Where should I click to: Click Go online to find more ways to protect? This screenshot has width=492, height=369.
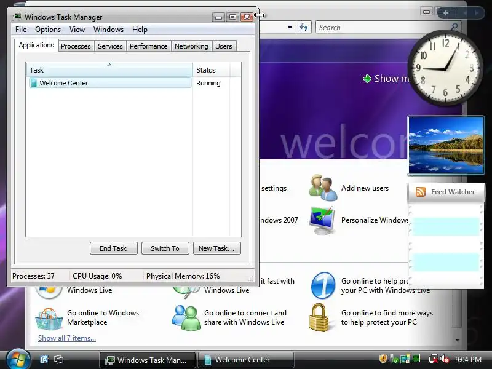[387, 317]
